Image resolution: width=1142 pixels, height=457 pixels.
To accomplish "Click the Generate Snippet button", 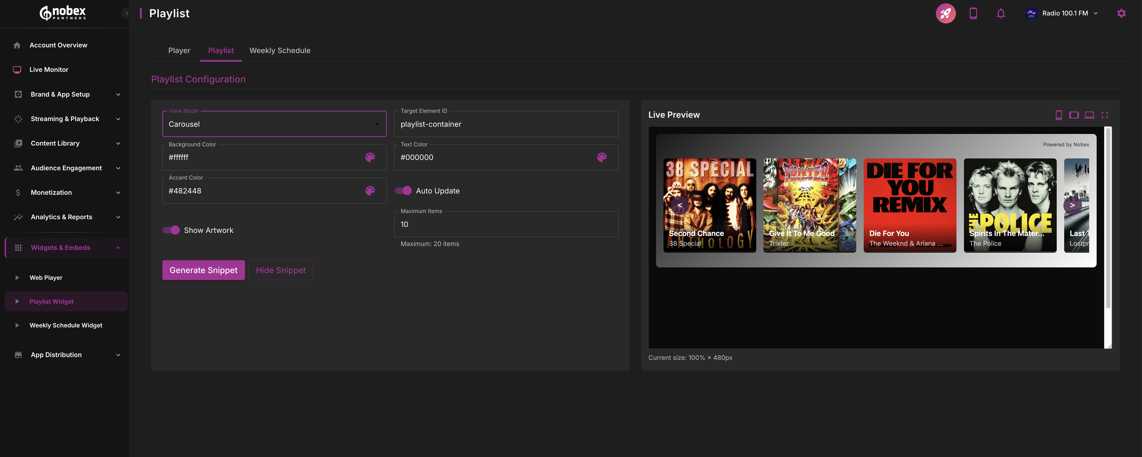I will tap(203, 270).
